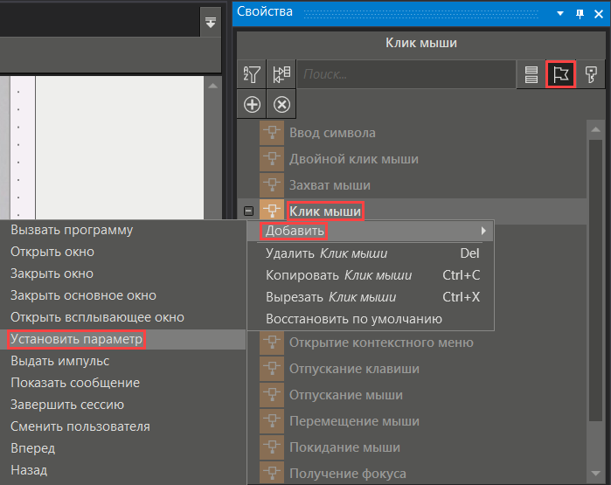Screen dimensions: 611x485
Task: Click the tree grouping icon beside the search box
Action: tap(281, 74)
